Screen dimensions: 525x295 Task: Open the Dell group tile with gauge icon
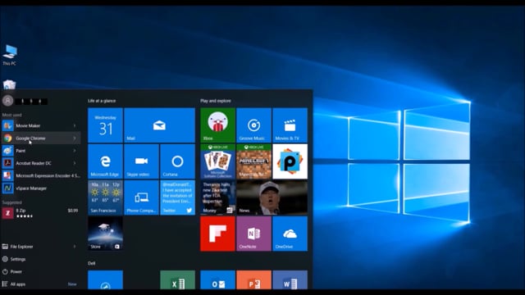coord(105,280)
